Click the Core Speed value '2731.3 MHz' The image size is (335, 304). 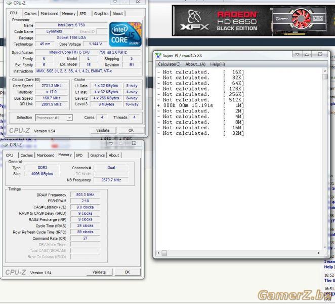click(x=52, y=86)
